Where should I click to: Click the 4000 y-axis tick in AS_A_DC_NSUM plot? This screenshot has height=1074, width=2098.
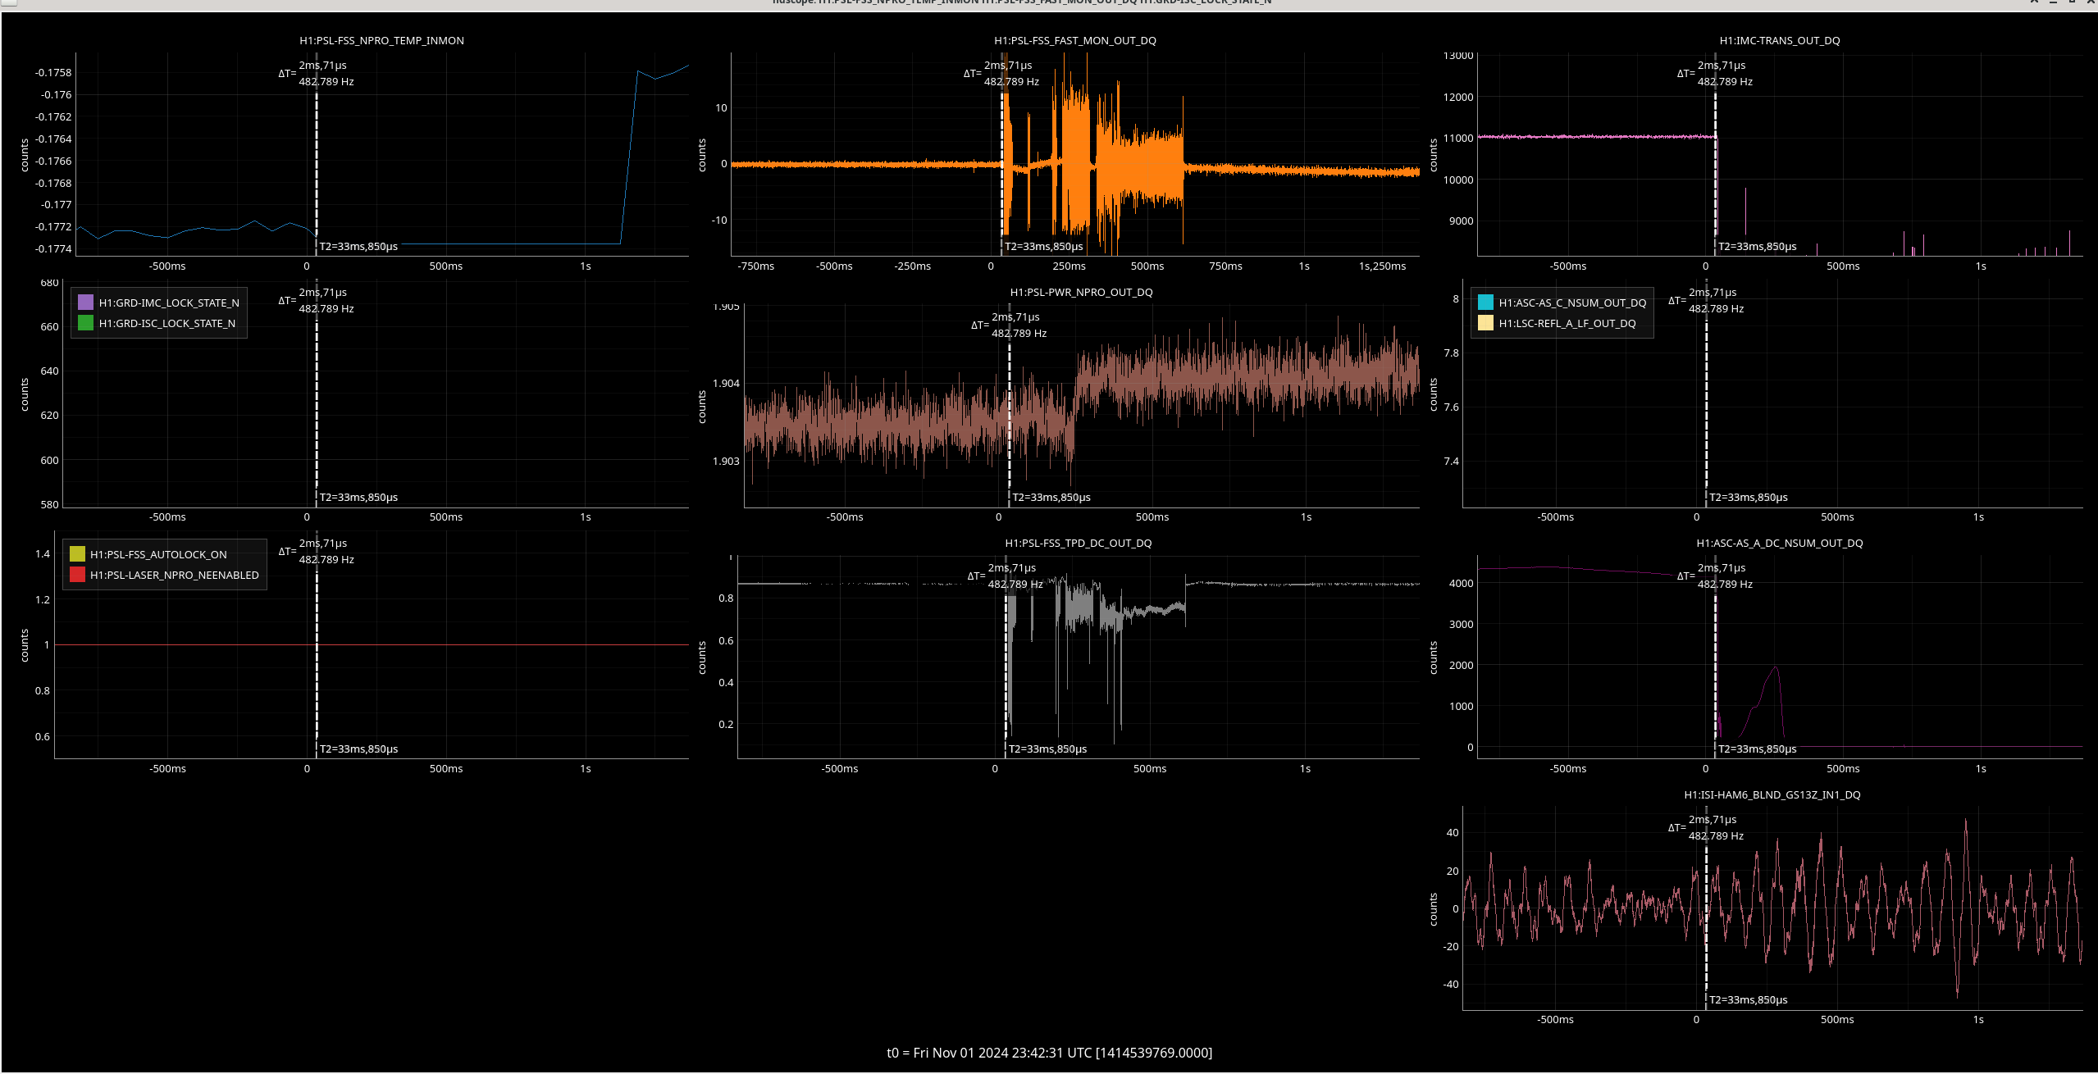tap(1462, 583)
